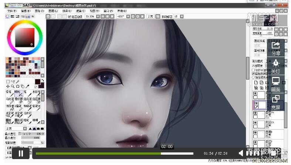Hide the top layer with eye icon
The width and height of the screenshot is (291, 165).
point(256,93)
